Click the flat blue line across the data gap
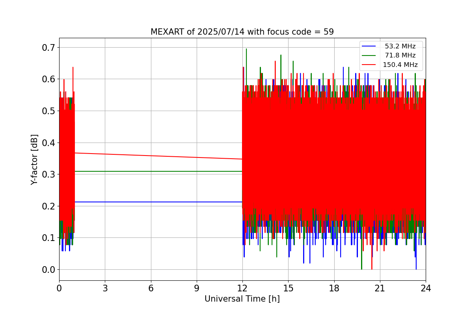 coord(158,202)
